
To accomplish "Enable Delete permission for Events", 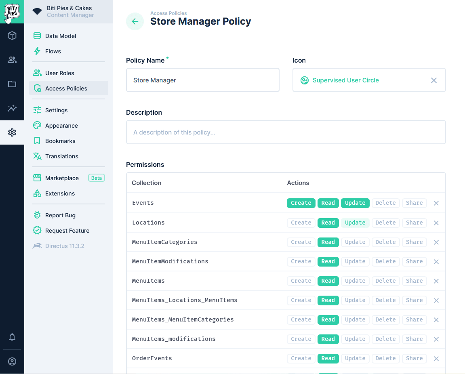I will click(x=385, y=203).
